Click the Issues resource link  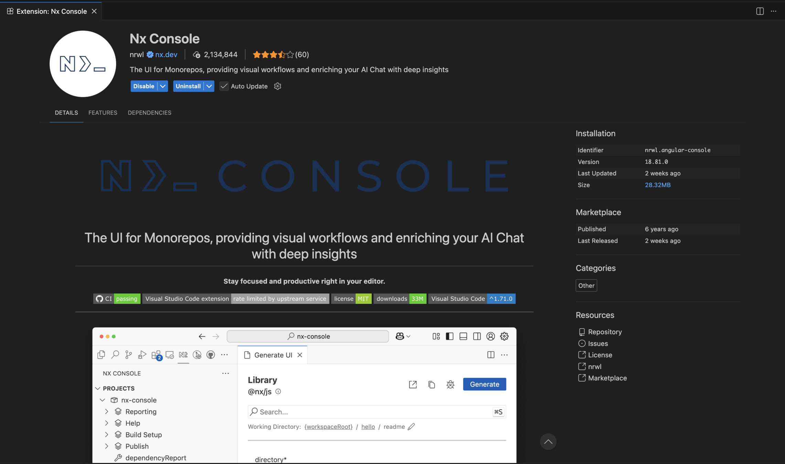click(598, 343)
